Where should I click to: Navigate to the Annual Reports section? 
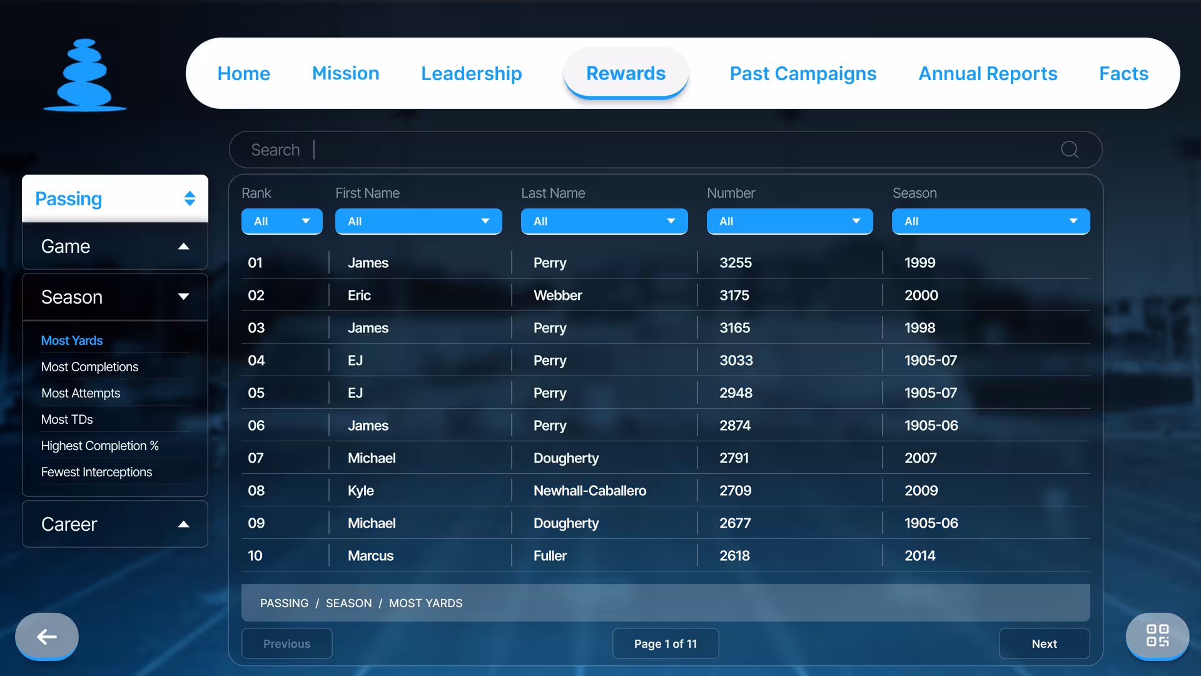987,73
